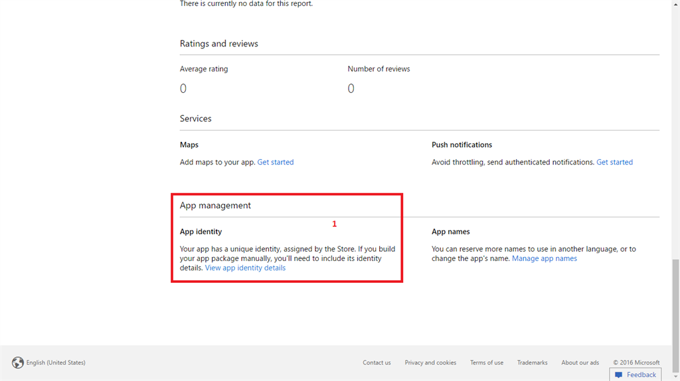Viewport: 680px width, 381px height.
Task: Click the globe language icon in footer
Action: (x=18, y=362)
